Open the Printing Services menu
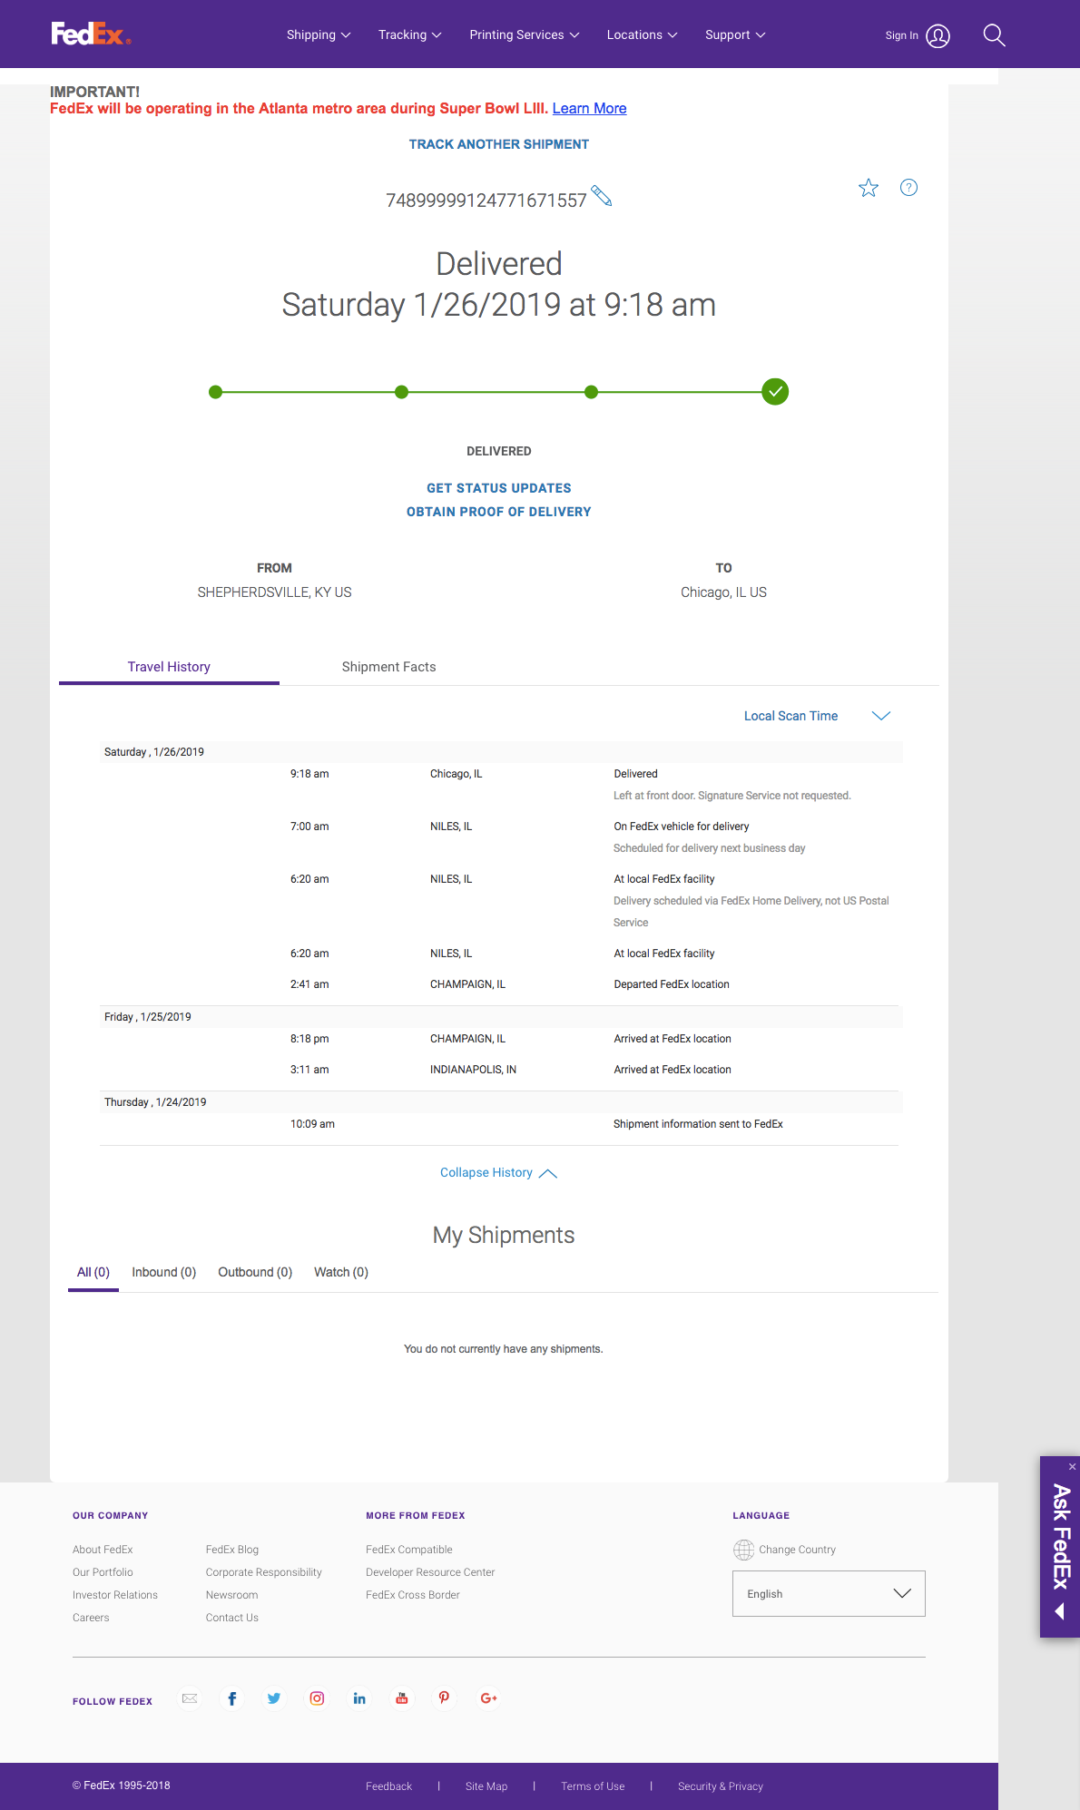The width and height of the screenshot is (1080, 1810). pos(525,35)
